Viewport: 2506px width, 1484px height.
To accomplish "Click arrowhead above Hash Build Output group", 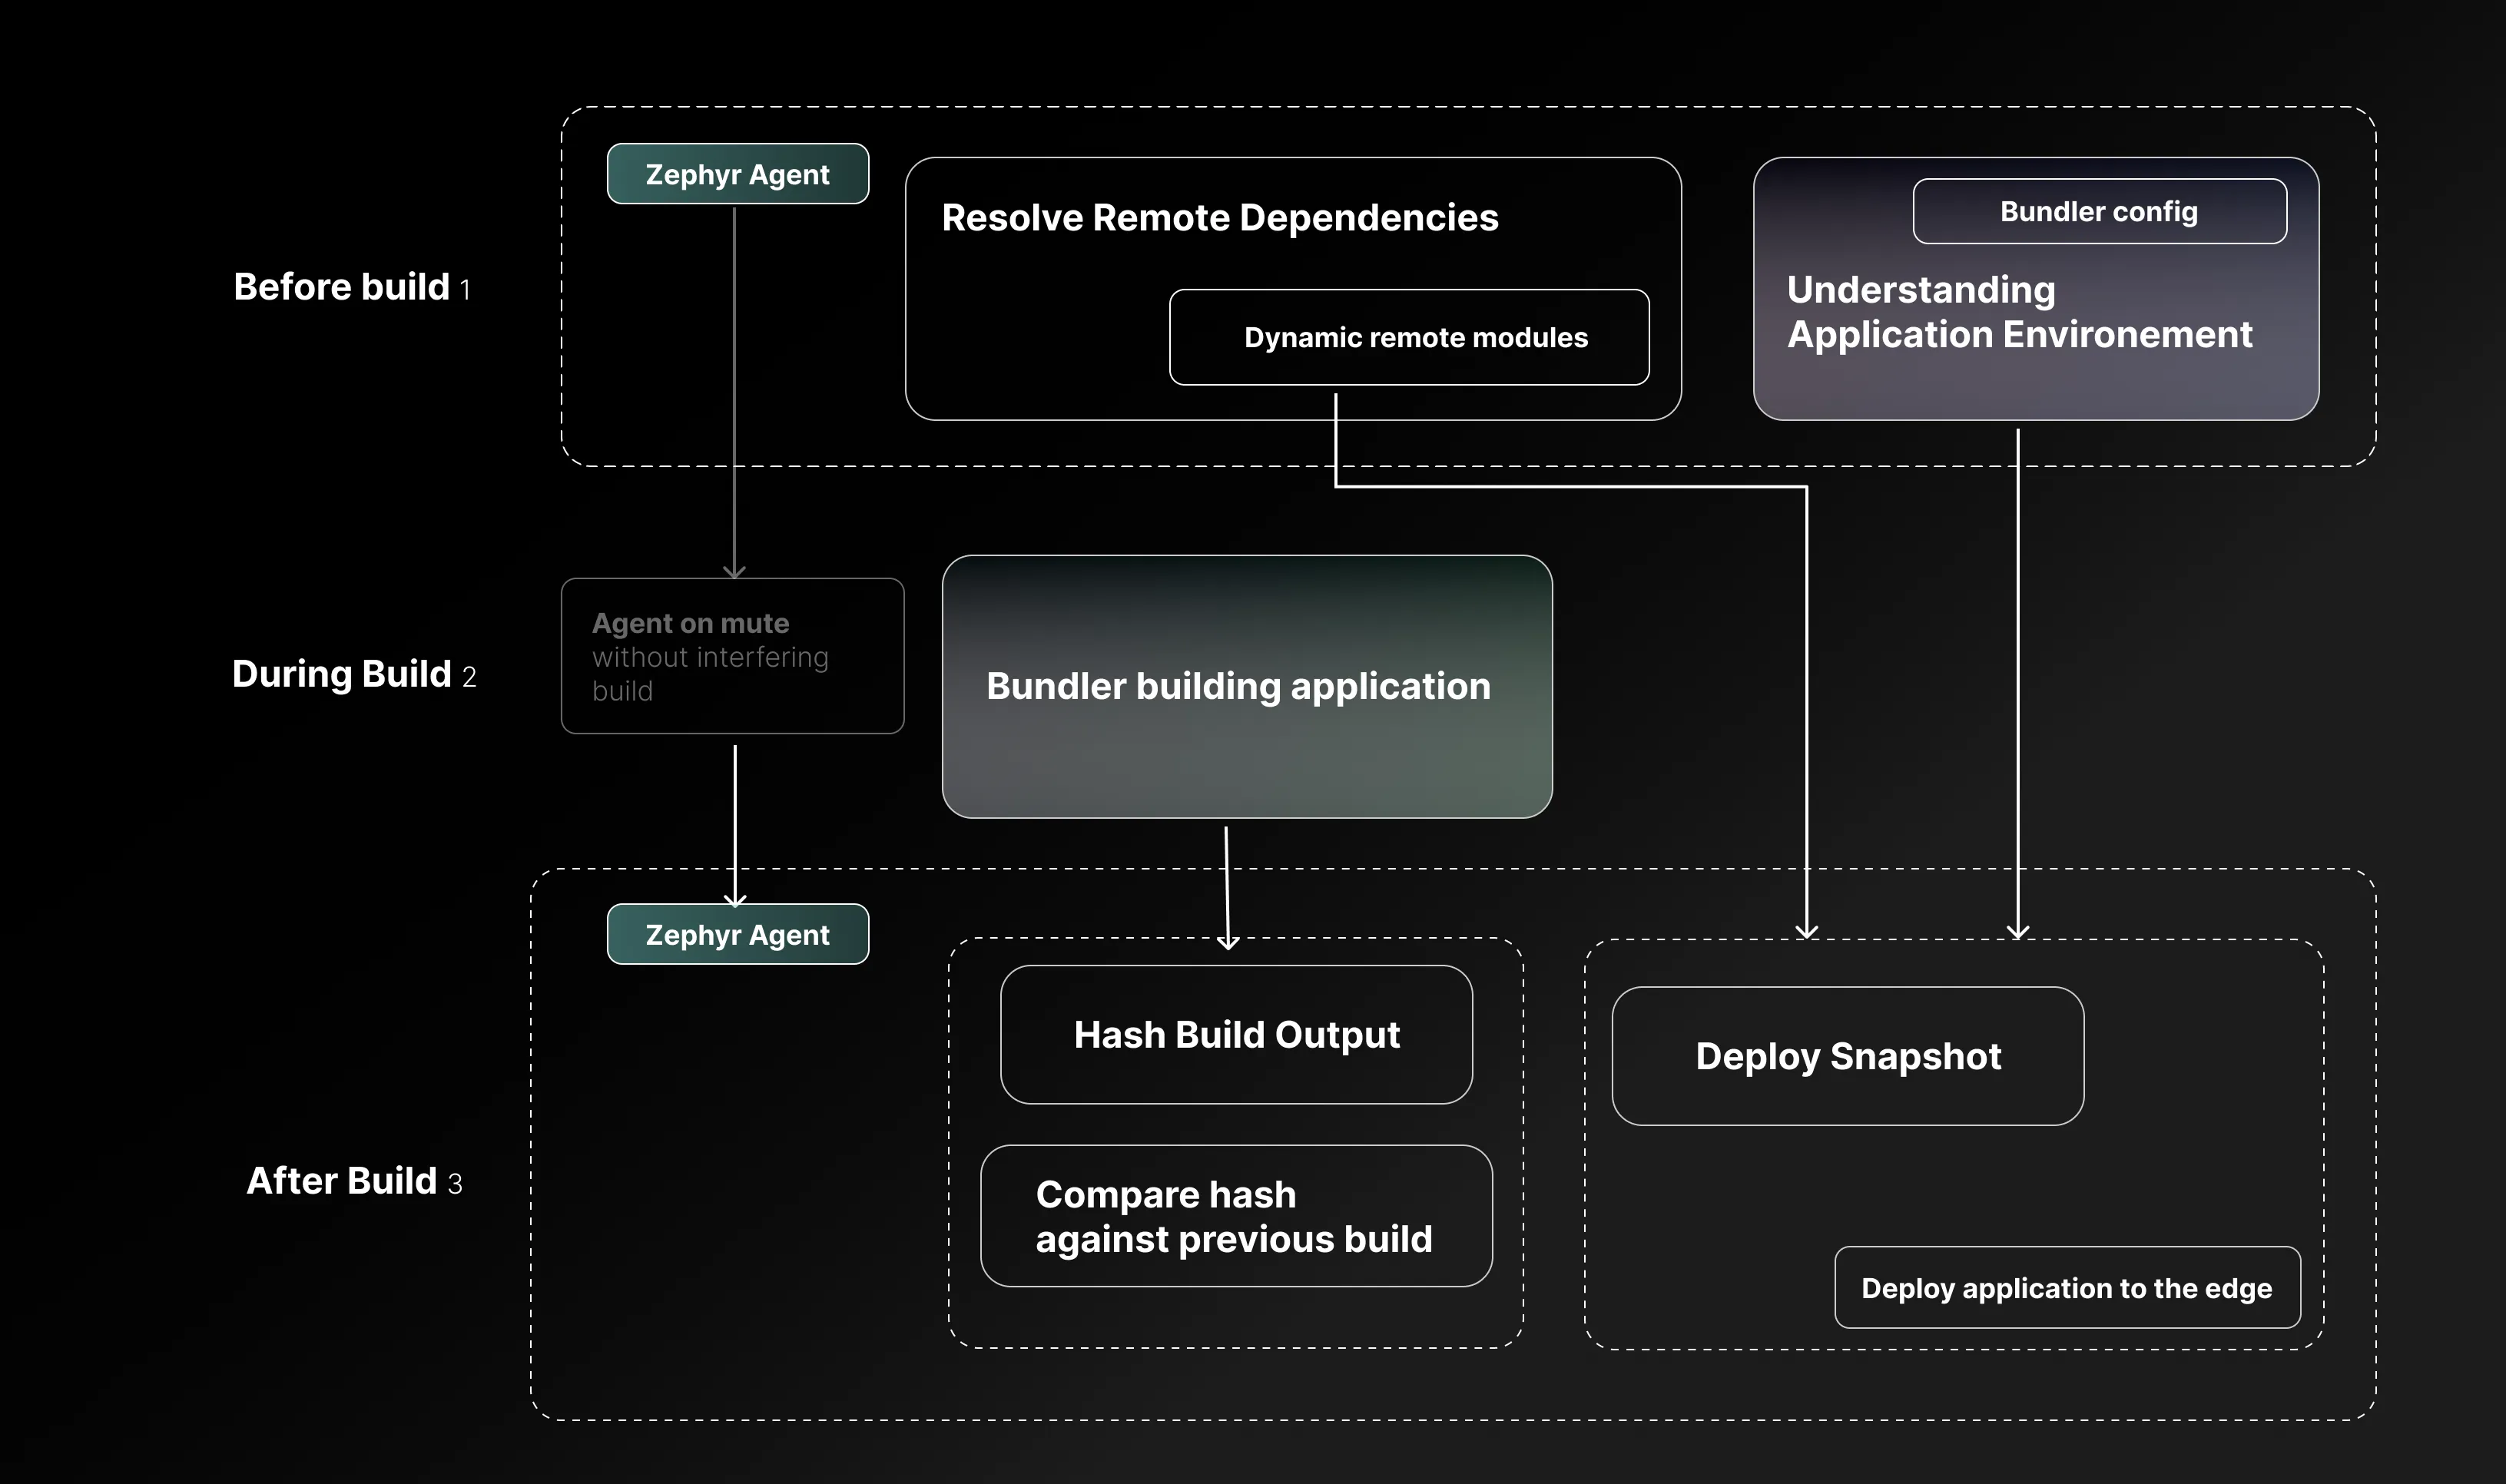I will pyautogui.click(x=1228, y=942).
